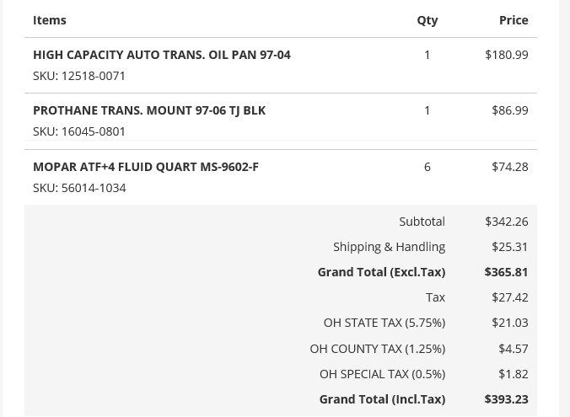This screenshot has width=570, height=417.
Task: Click the OH STATE TAX (5.75%) label
Action: tap(384, 323)
